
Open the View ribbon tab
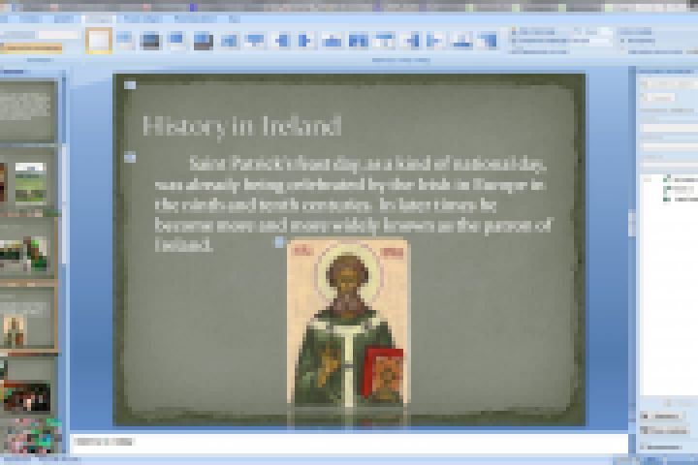pyautogui.click(x=235, y=19)
